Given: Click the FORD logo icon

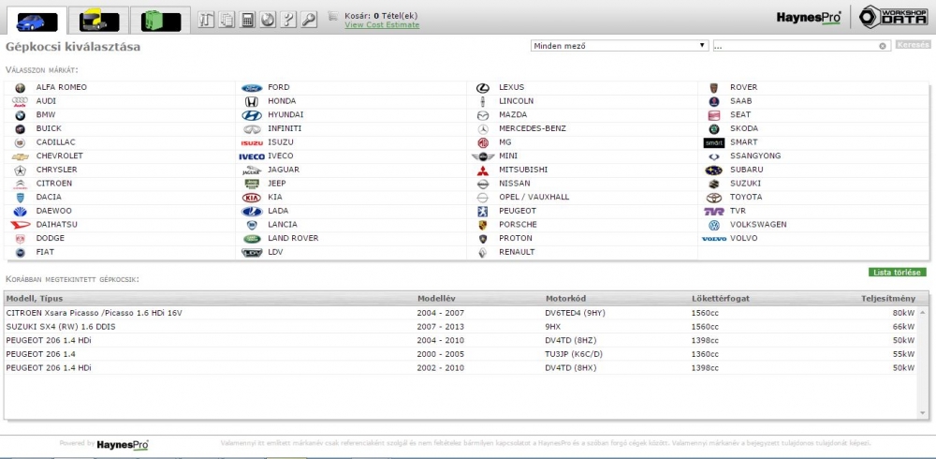Looking at the screenshot, I should point(251,88).
